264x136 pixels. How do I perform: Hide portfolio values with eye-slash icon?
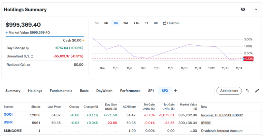(x=243, y=10)
